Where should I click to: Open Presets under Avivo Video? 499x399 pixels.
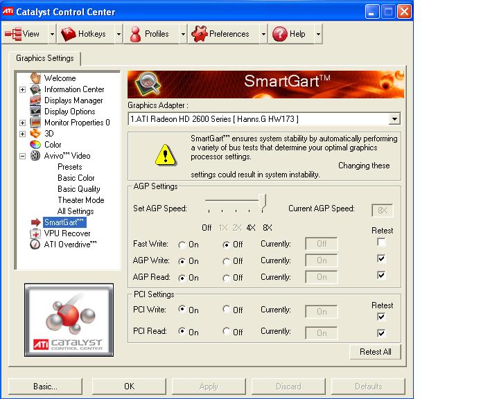(x=70, y=167)
